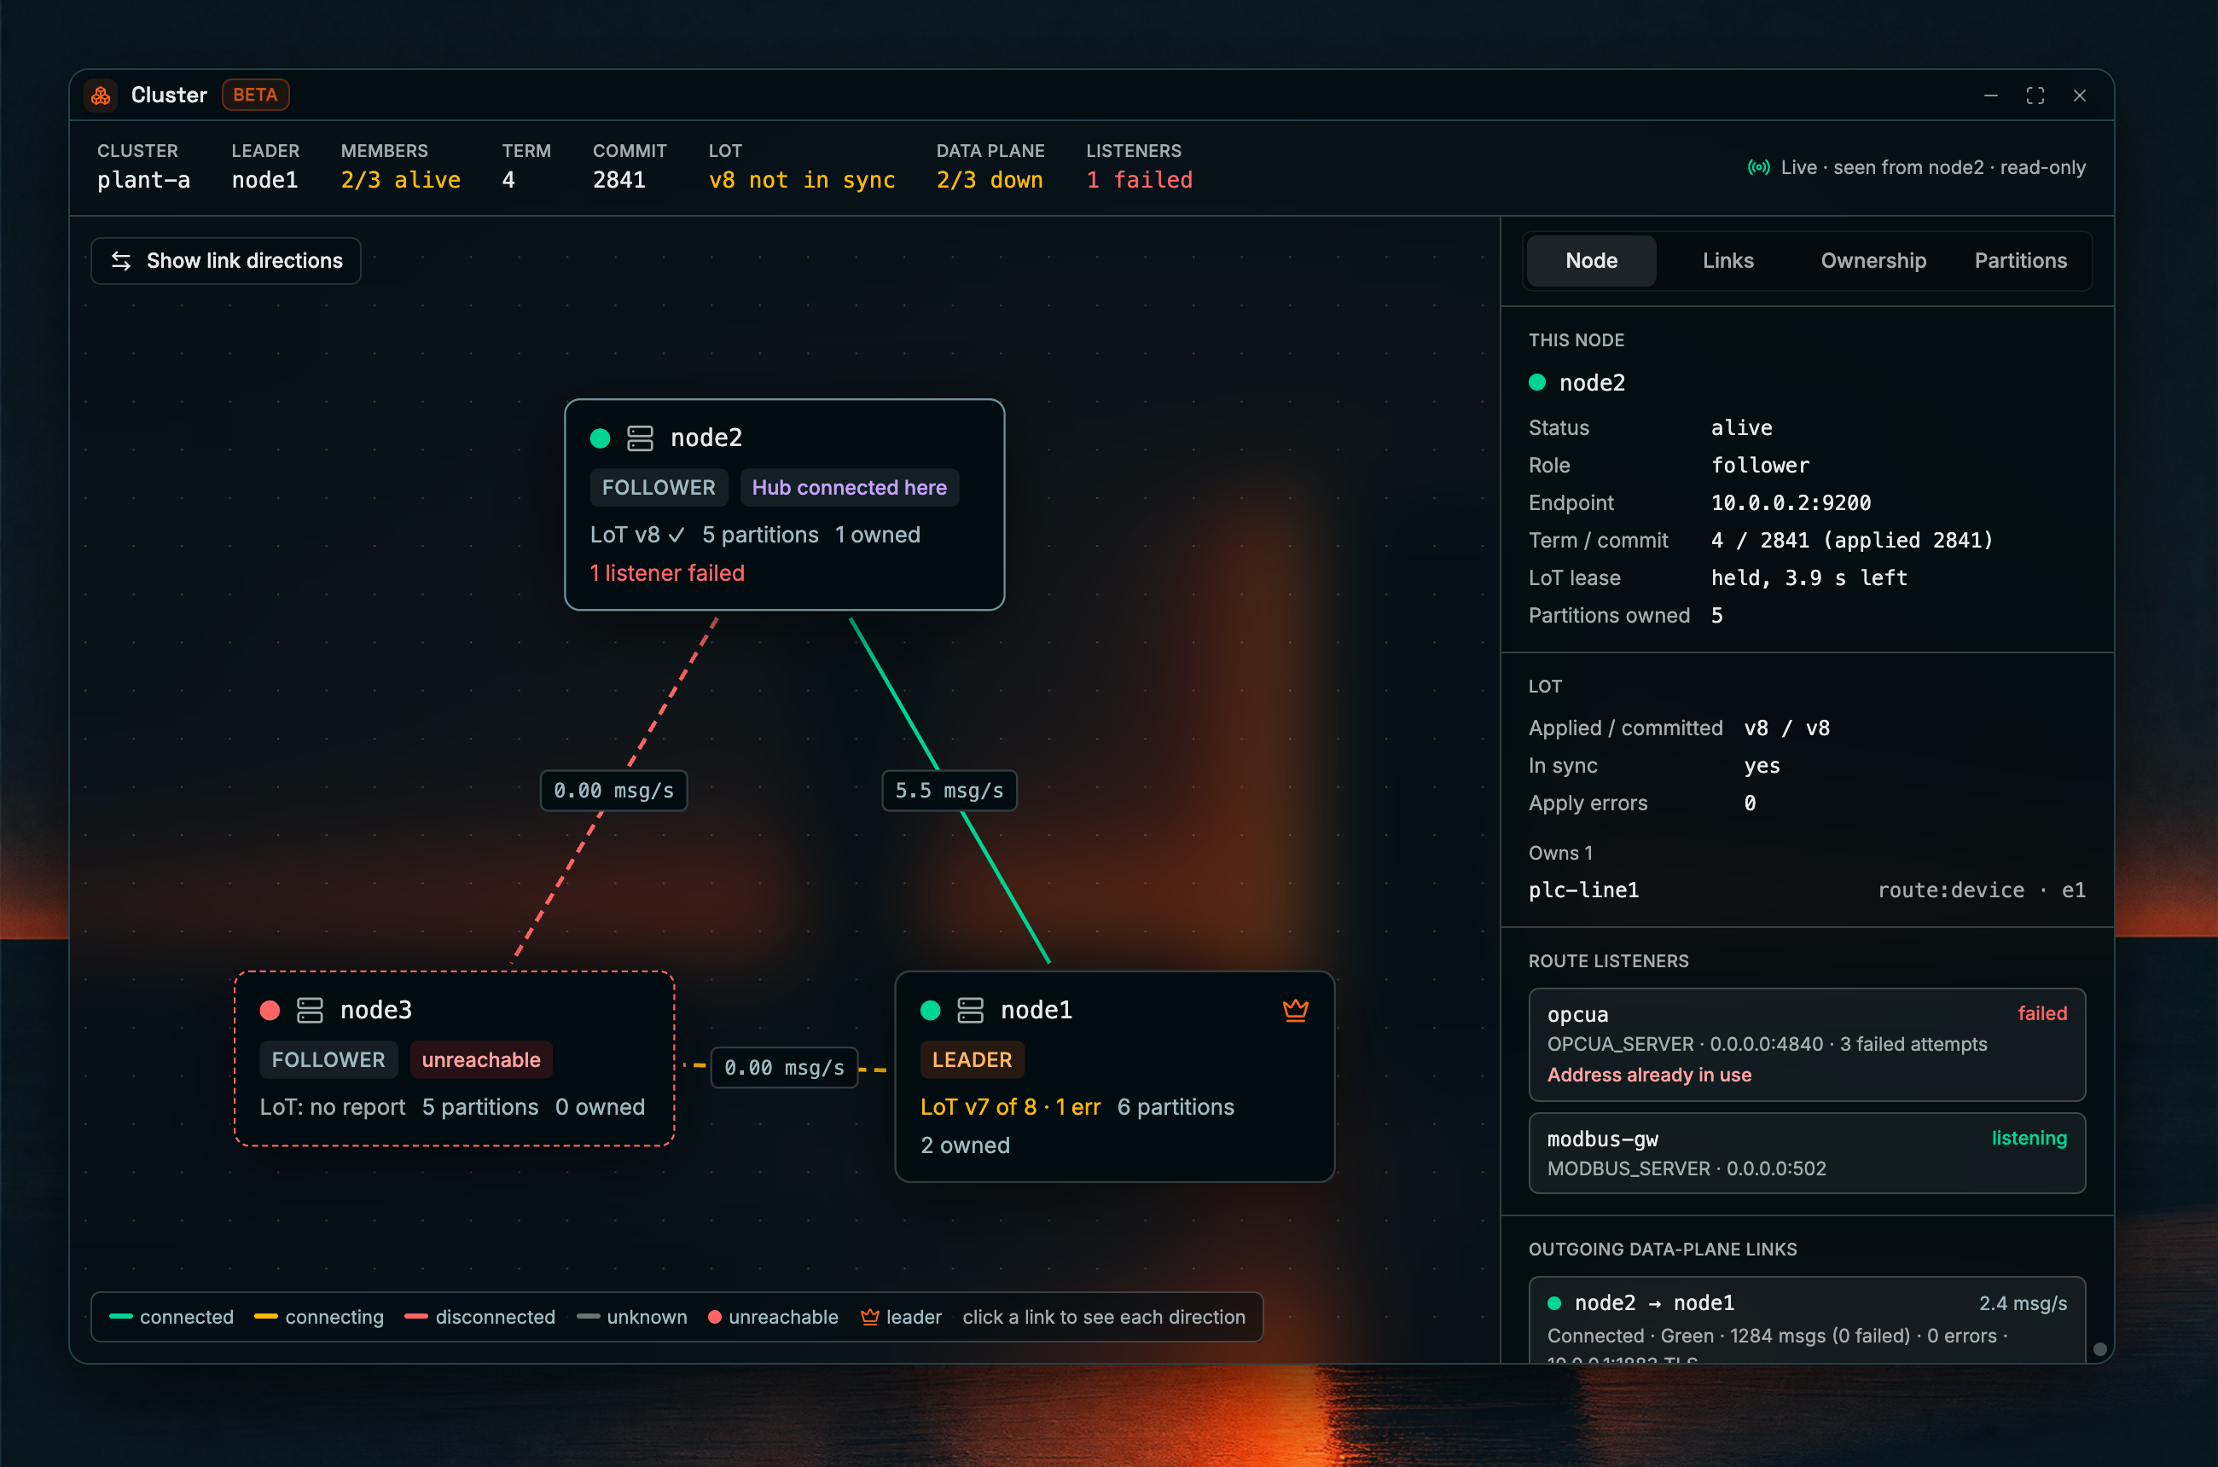The height and width of the screenshot is (1467, 2218).
Task: Open the node2 → node1 outgoing link card
Action: pos(1806,1321)
